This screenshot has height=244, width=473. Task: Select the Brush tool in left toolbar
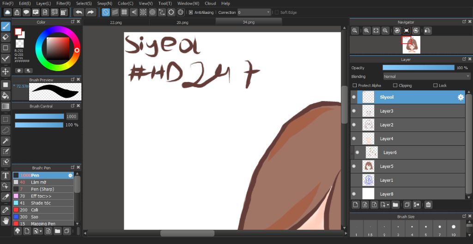(x=6, y=26)
